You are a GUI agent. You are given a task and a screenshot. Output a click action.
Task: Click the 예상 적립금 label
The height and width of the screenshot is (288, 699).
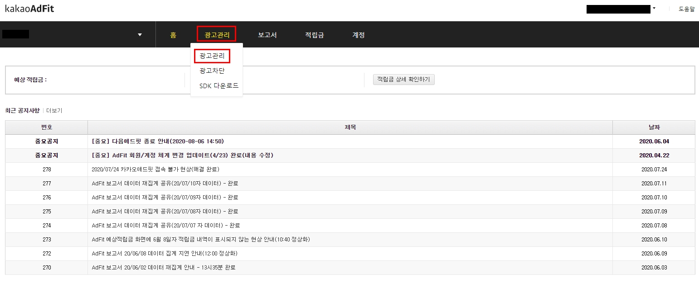(x=30, y=80)
